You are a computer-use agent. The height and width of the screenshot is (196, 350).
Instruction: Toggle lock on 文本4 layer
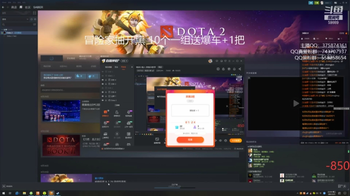click(106, 80)
